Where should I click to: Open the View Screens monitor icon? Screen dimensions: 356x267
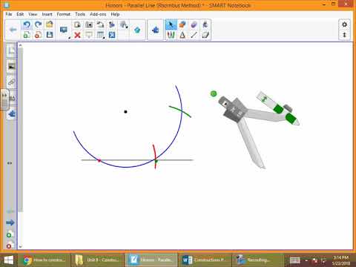[64, 30]
